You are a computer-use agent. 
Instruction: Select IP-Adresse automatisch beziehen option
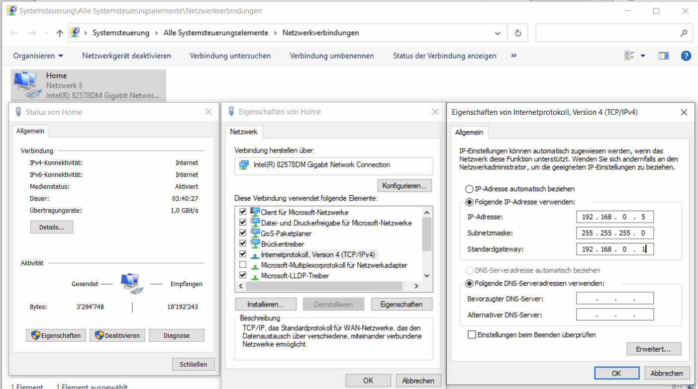click(469, 189)
